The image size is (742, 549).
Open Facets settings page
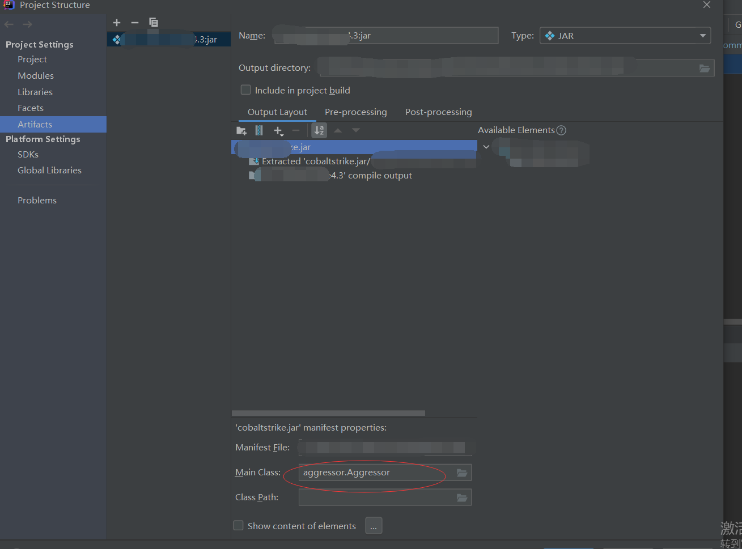pos(31,108)
